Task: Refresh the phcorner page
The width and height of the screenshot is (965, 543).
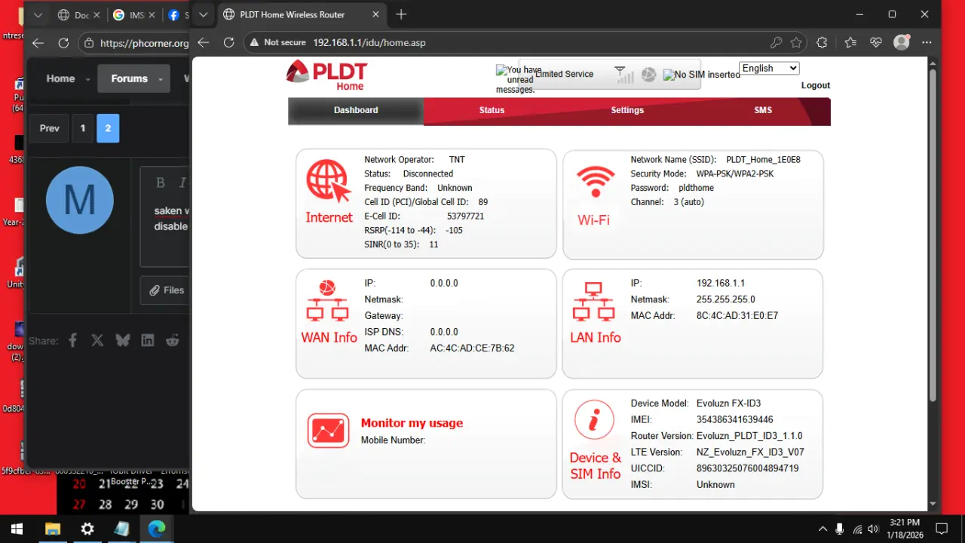Action: (63, 43)
